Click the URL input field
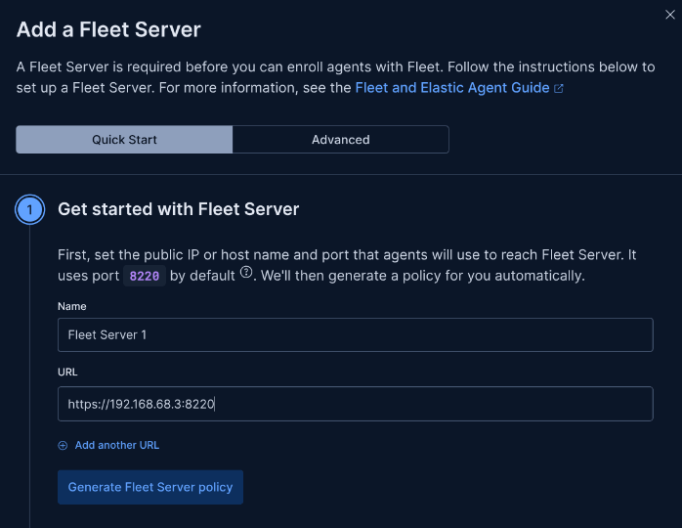Image resolution: width=682 pixels, height=528 pixels. (356, 404)
